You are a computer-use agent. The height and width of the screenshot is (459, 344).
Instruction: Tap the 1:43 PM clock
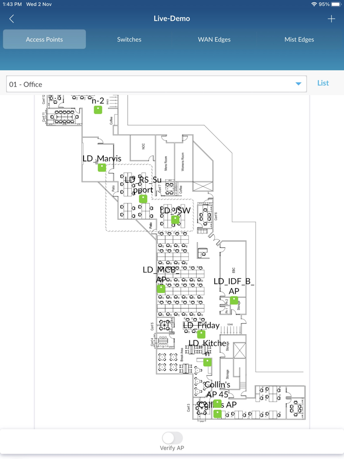pos(12,4)
